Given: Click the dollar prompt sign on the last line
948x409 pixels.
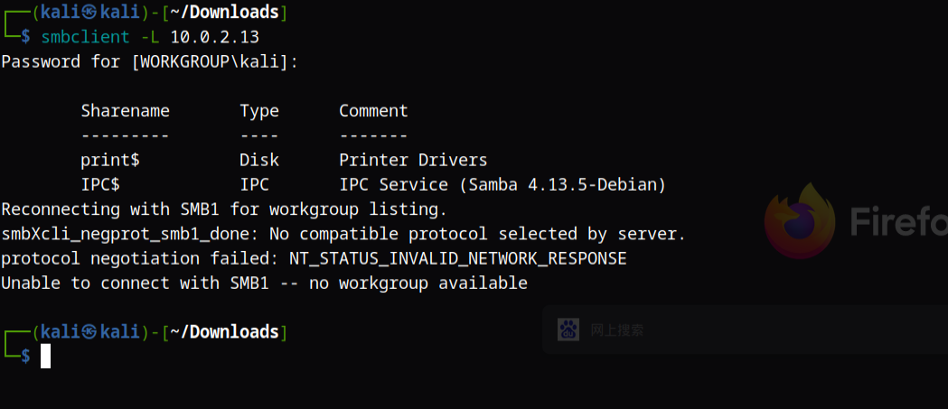Looking at the screenshot, I should tap(25, 357).
